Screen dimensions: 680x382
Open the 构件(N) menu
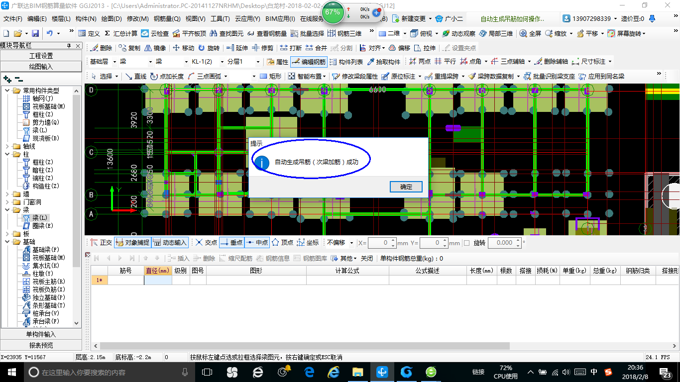pos(86,19)
